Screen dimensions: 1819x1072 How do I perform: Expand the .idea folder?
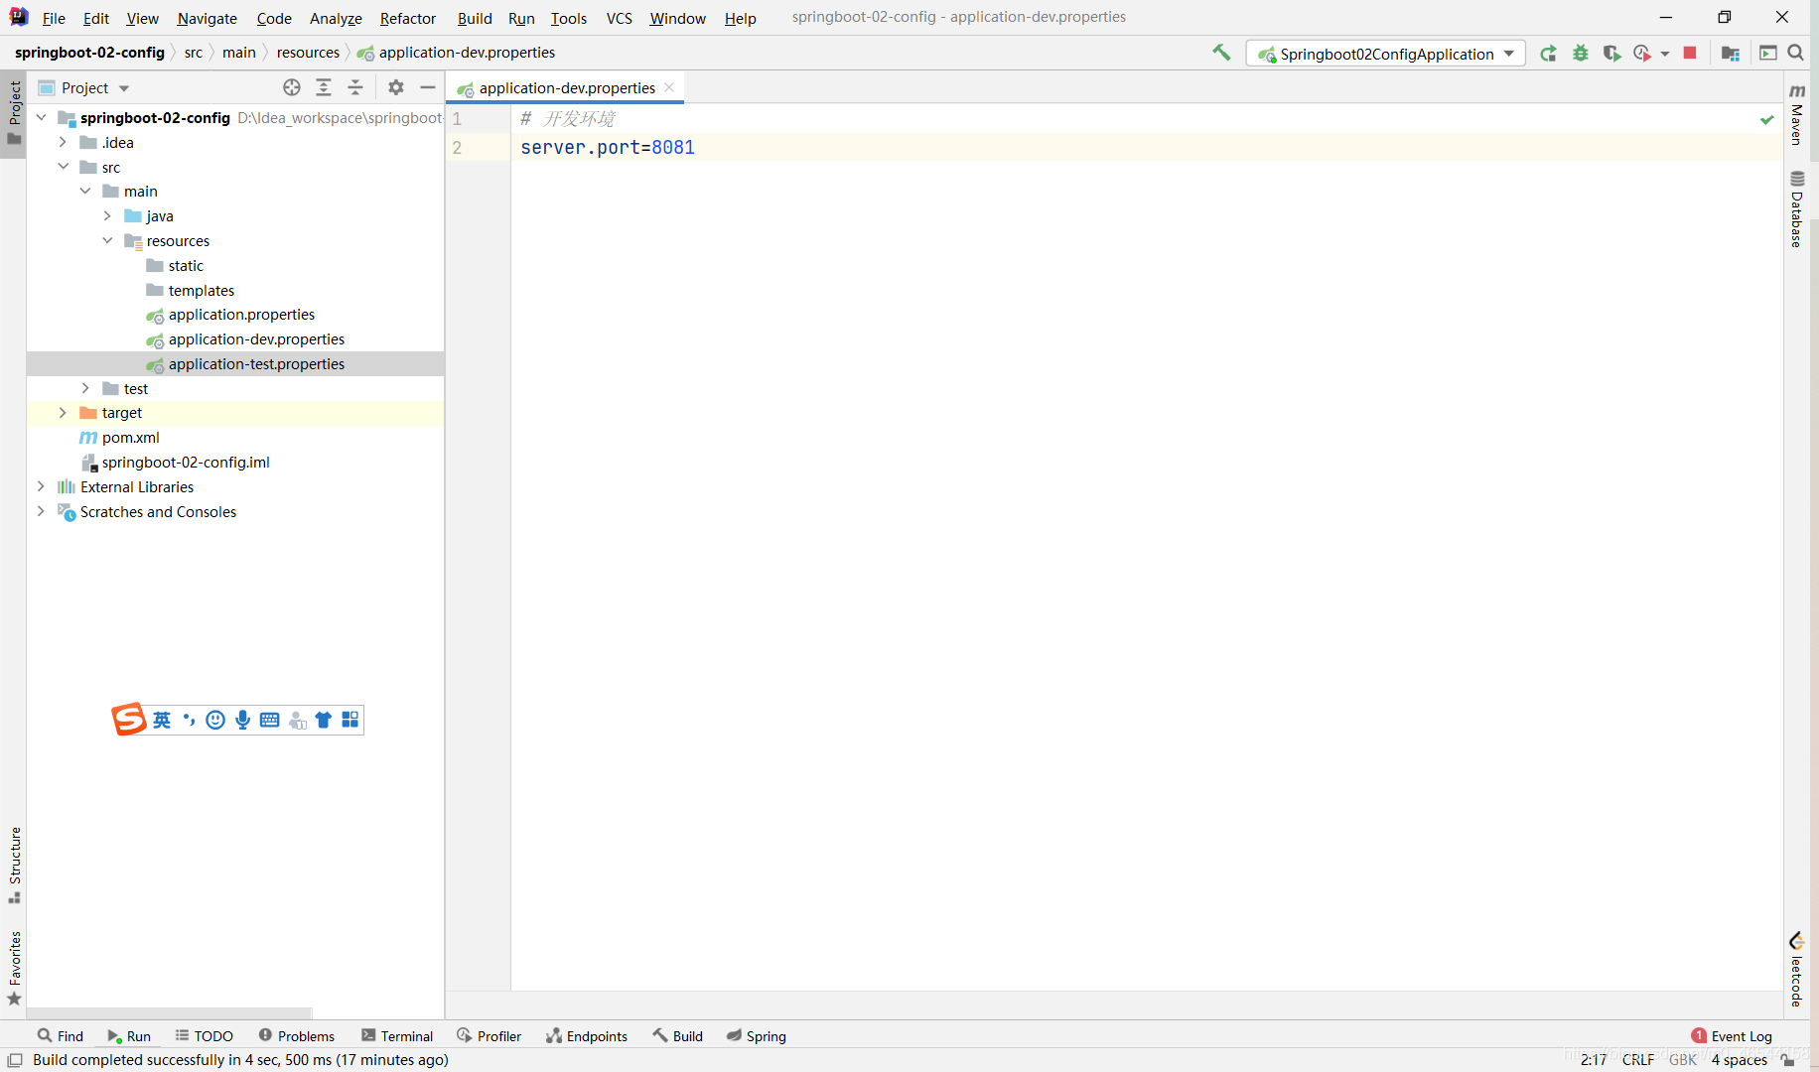(x=63, y=142)
